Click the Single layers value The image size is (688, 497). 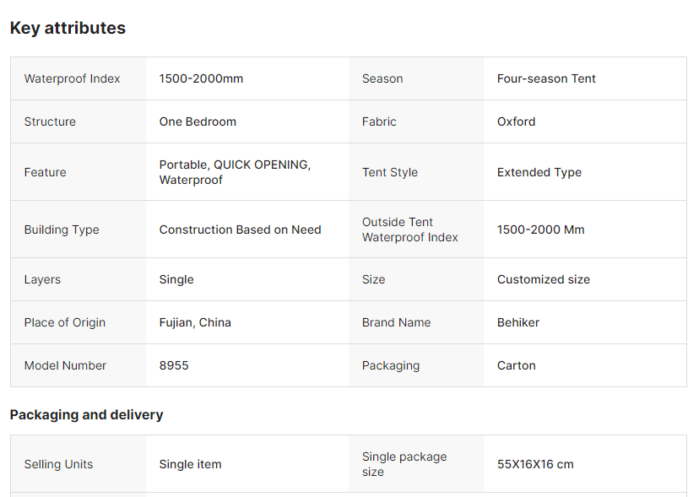pyautogui.click(x=176, y=279)
